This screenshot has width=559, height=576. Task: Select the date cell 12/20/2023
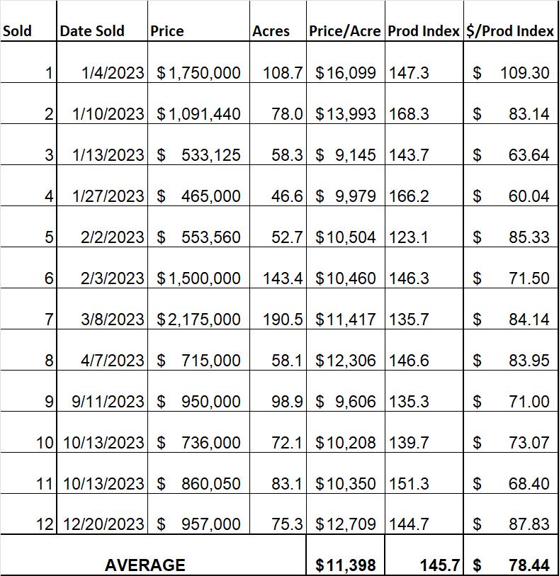click(102, 514)
